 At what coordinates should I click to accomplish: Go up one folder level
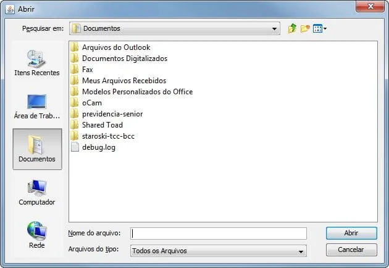pyautogui.click(x=292, y=28)
